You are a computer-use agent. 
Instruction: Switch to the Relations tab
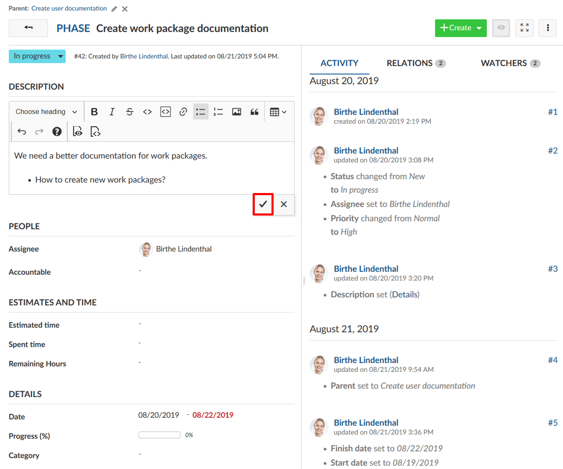tap(415, 63)
